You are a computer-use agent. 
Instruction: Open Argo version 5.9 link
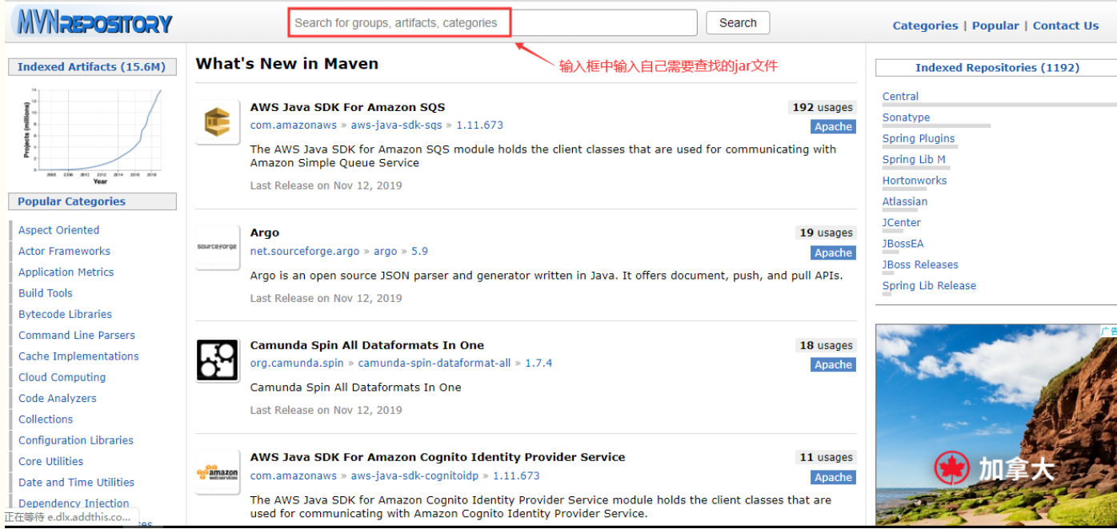419,251
